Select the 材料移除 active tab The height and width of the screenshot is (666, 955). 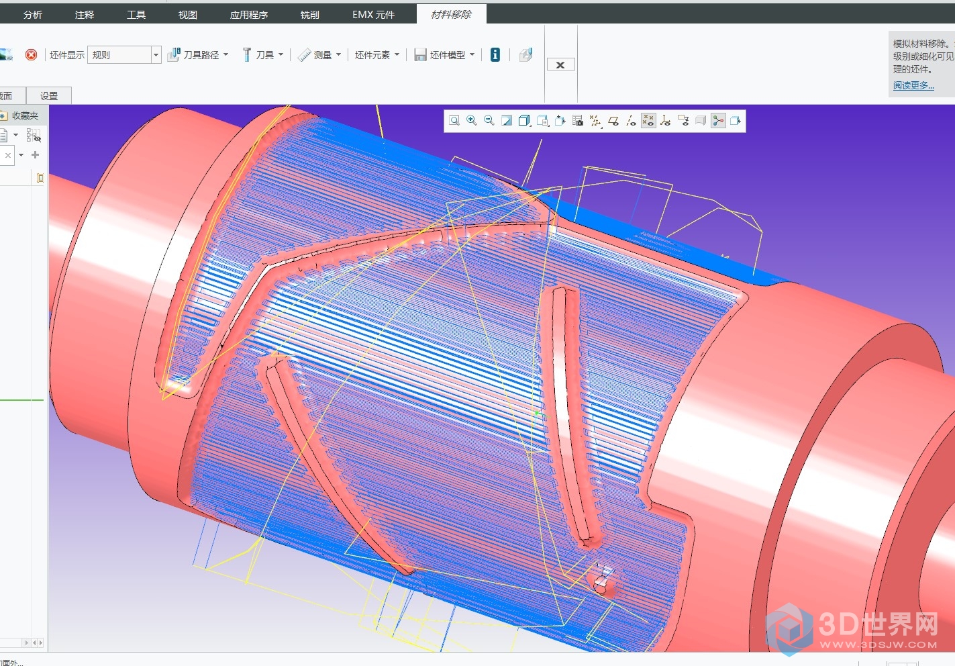coord(451,14)
